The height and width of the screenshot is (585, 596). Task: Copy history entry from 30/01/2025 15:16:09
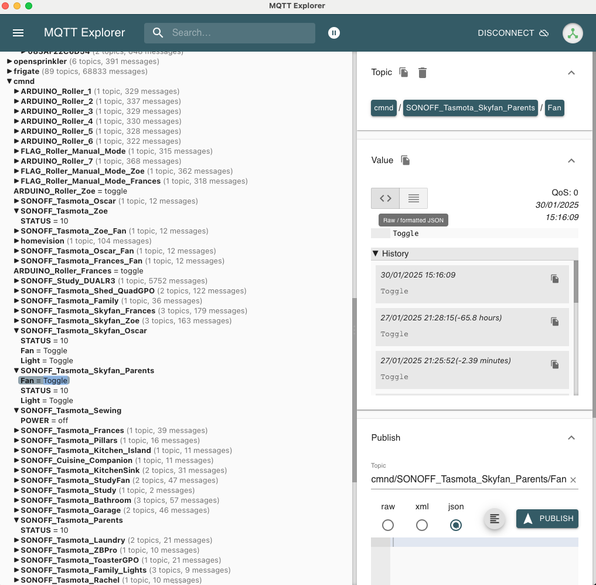coord(554,279)
